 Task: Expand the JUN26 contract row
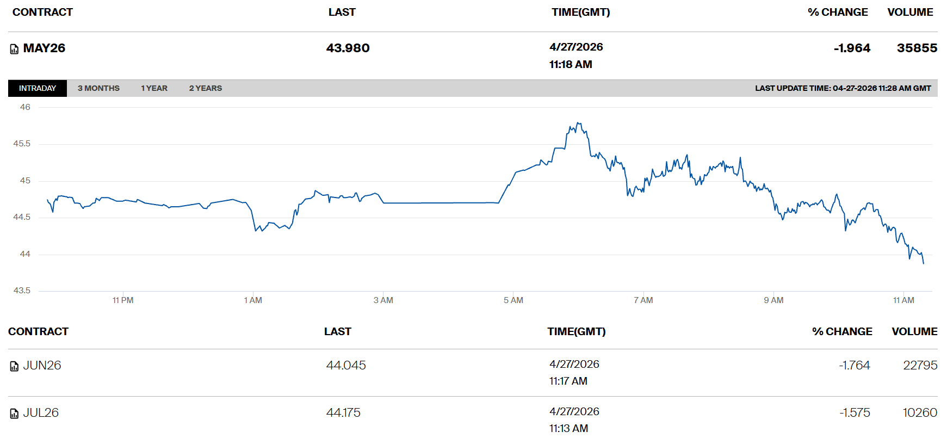[42, 366]
